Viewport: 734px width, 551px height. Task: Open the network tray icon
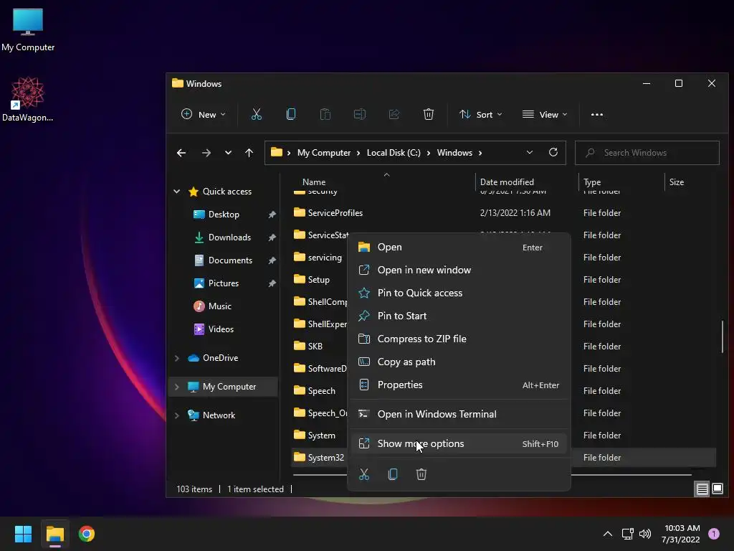(x=627, y=534)
